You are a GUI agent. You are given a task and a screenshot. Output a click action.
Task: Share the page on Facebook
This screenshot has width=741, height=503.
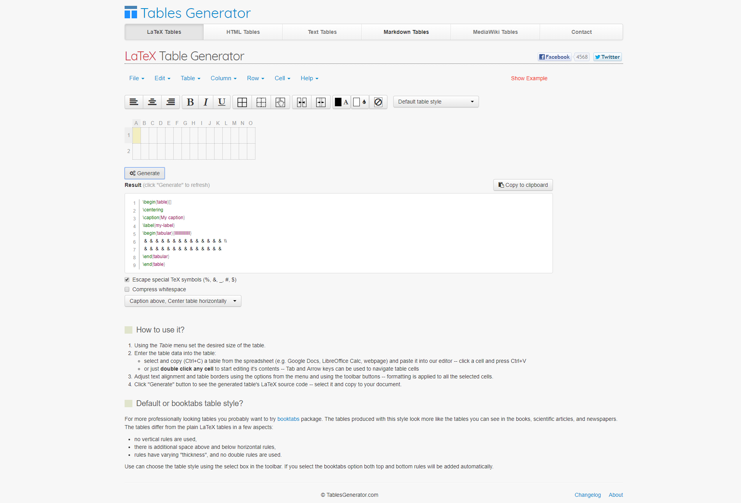[x=554, y=57]
